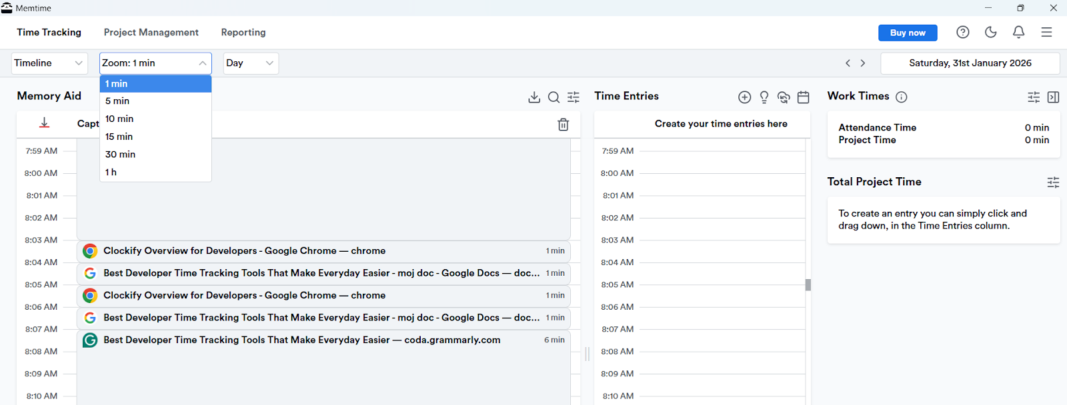Click the Memory Aid trash icon

click(x=564, y=125)
